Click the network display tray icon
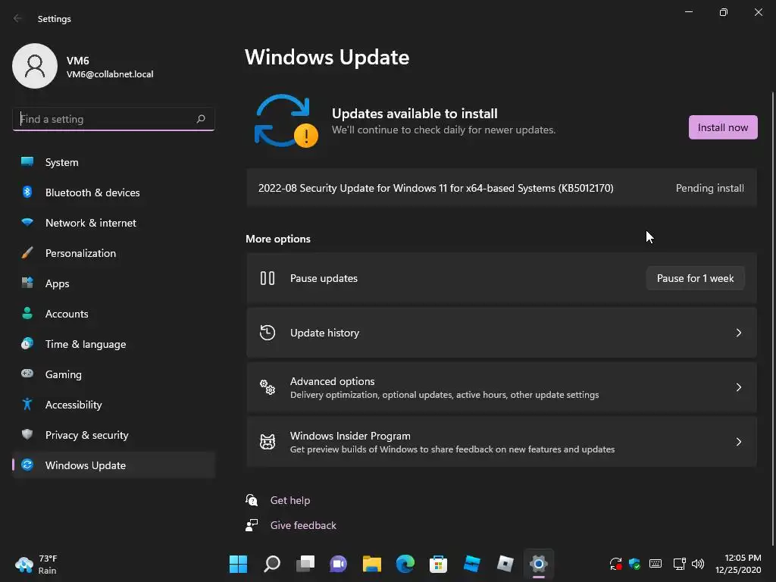Screen dimensions: 776x582 (679, 564)
